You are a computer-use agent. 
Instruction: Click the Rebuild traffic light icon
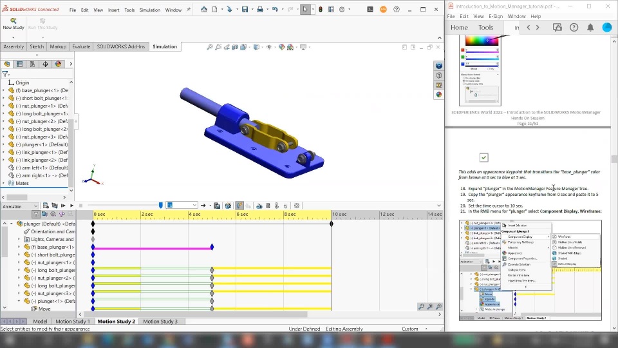coord(321,10)
